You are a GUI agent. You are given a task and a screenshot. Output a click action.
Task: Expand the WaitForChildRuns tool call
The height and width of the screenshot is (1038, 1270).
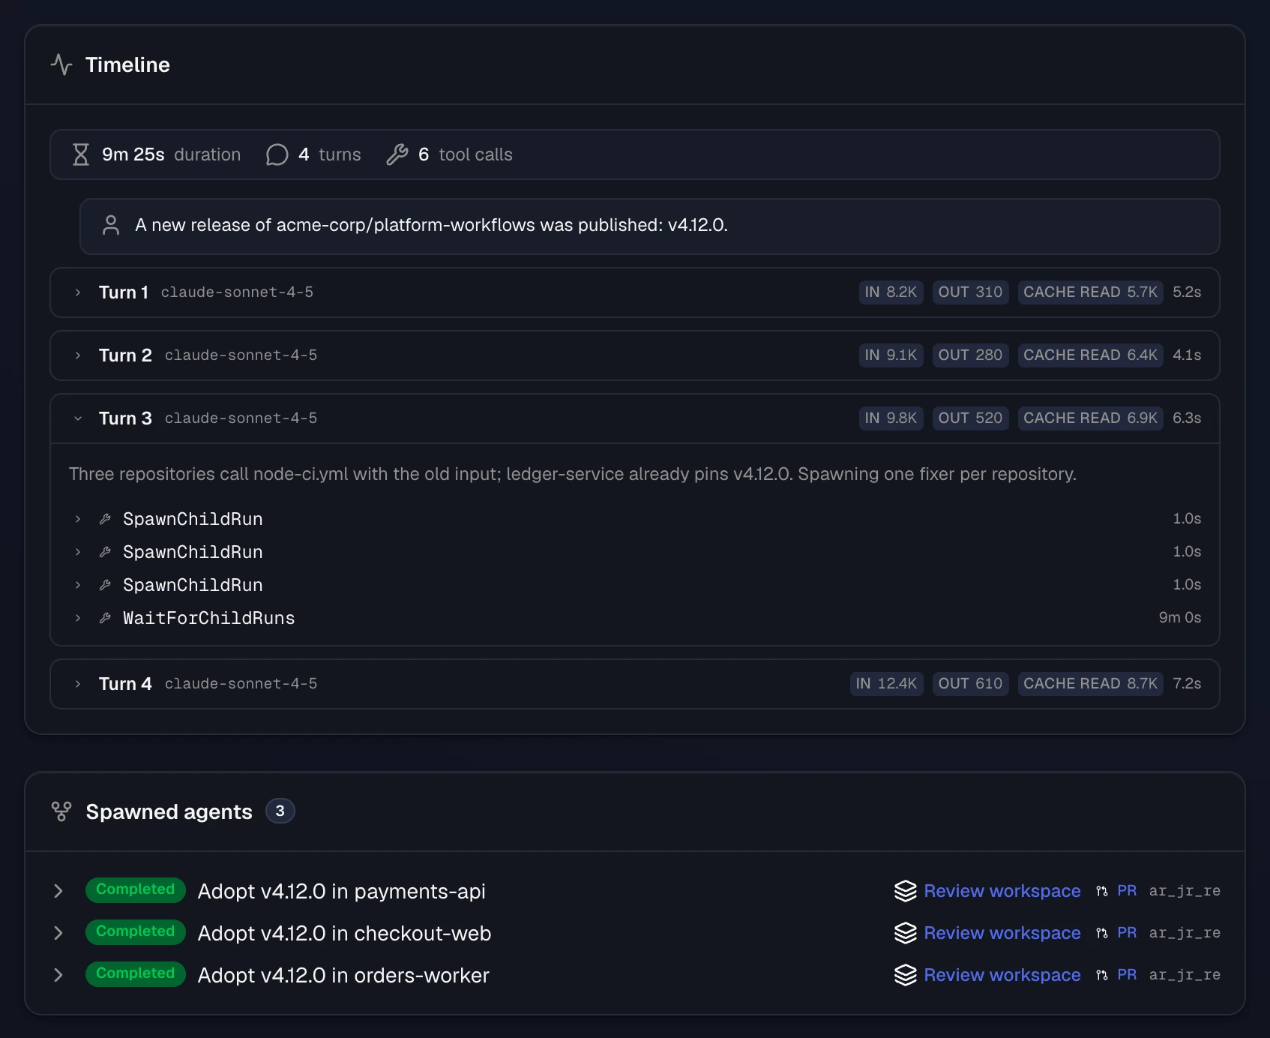click(x=78, y=618)
